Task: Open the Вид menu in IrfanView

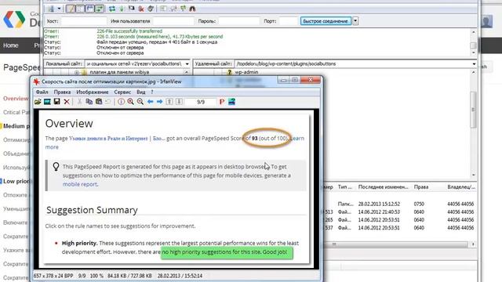Action: tap(141, 92)
